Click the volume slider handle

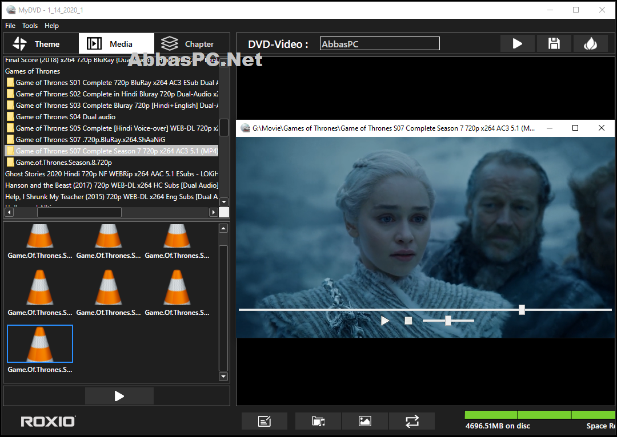tap(448, 321)
